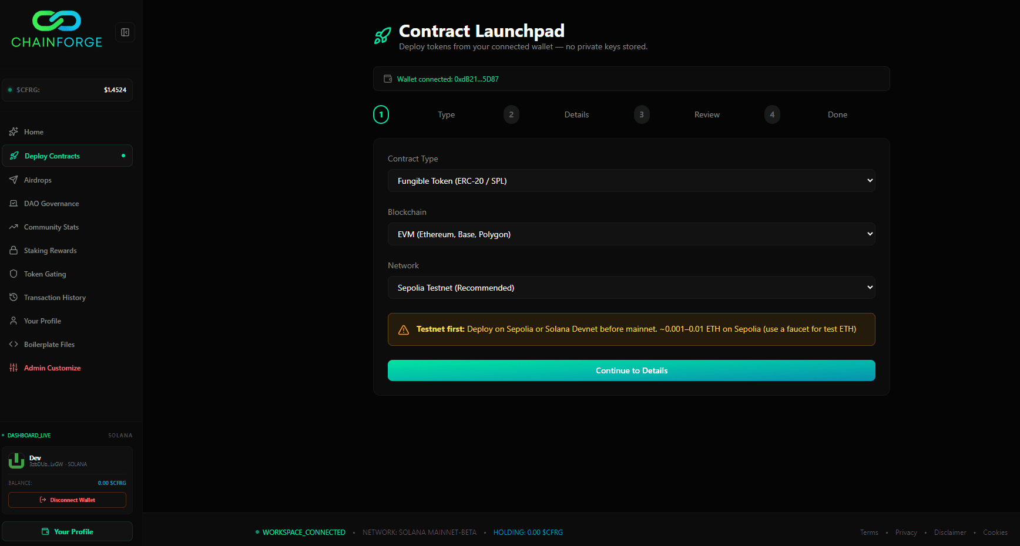Click the Transaction History clock icon
This screenshot has height=546, width=1020.
[x=14, y=297]
